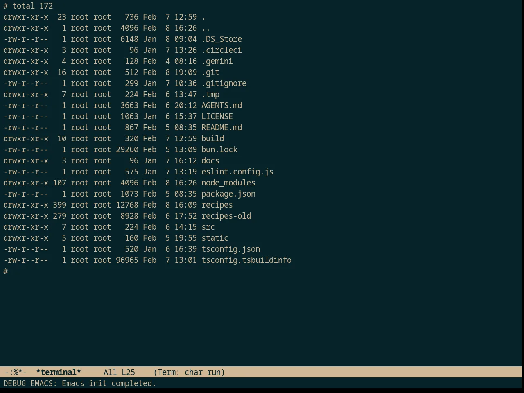Click the total 172 header line
This screenshot has height=393, width=524.
click(33, 6)
